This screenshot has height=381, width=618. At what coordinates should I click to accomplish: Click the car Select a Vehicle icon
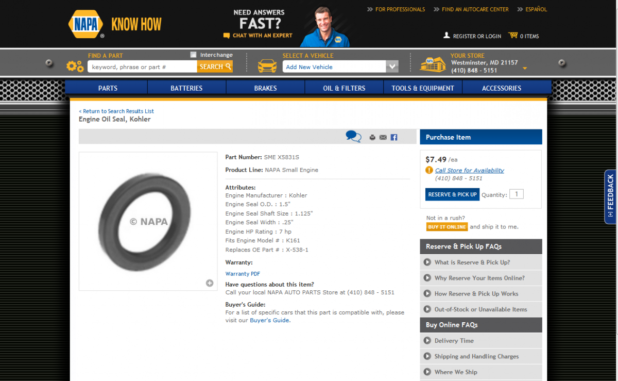point(267,66)
